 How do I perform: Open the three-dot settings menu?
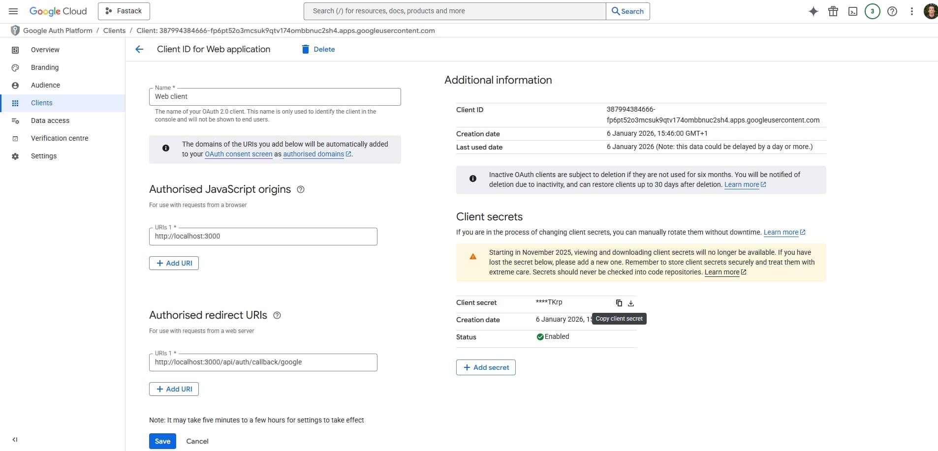(x=912, y=11)
